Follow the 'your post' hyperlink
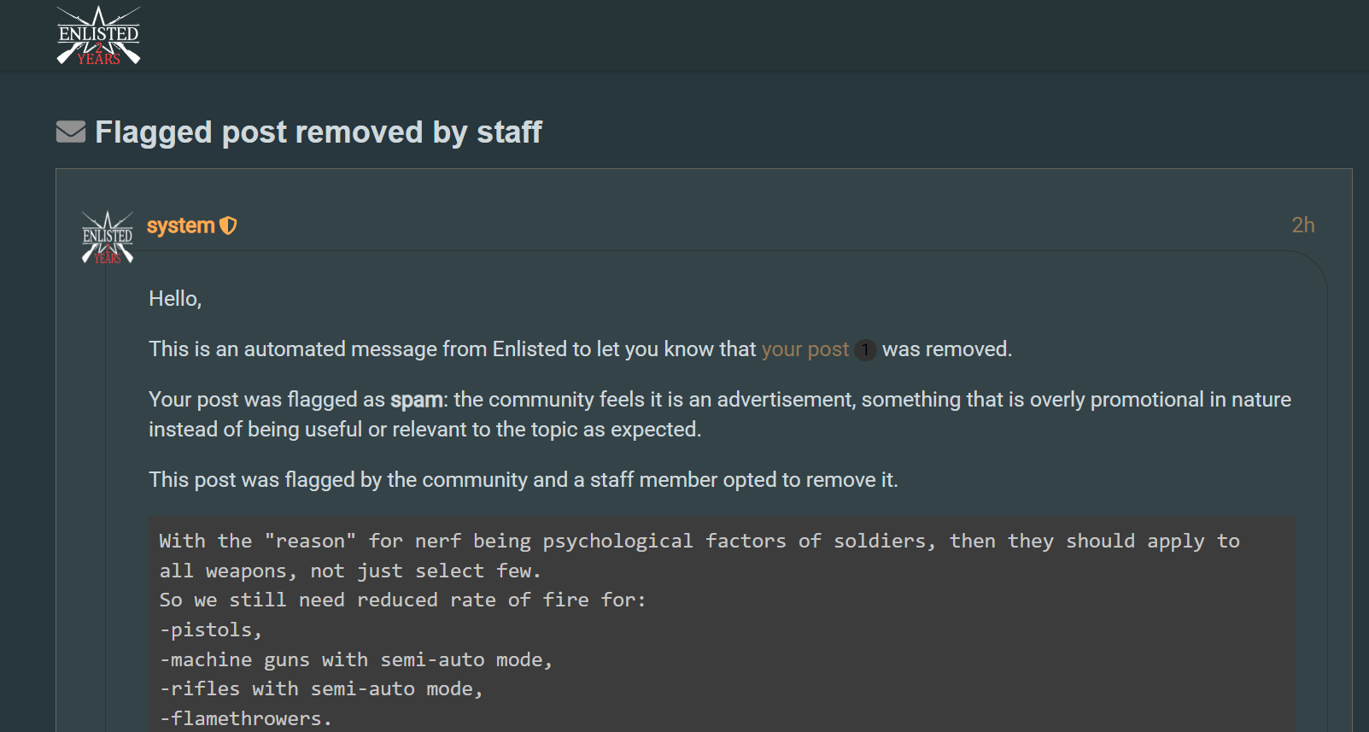 pyautogui.click(x=805, y=349)
